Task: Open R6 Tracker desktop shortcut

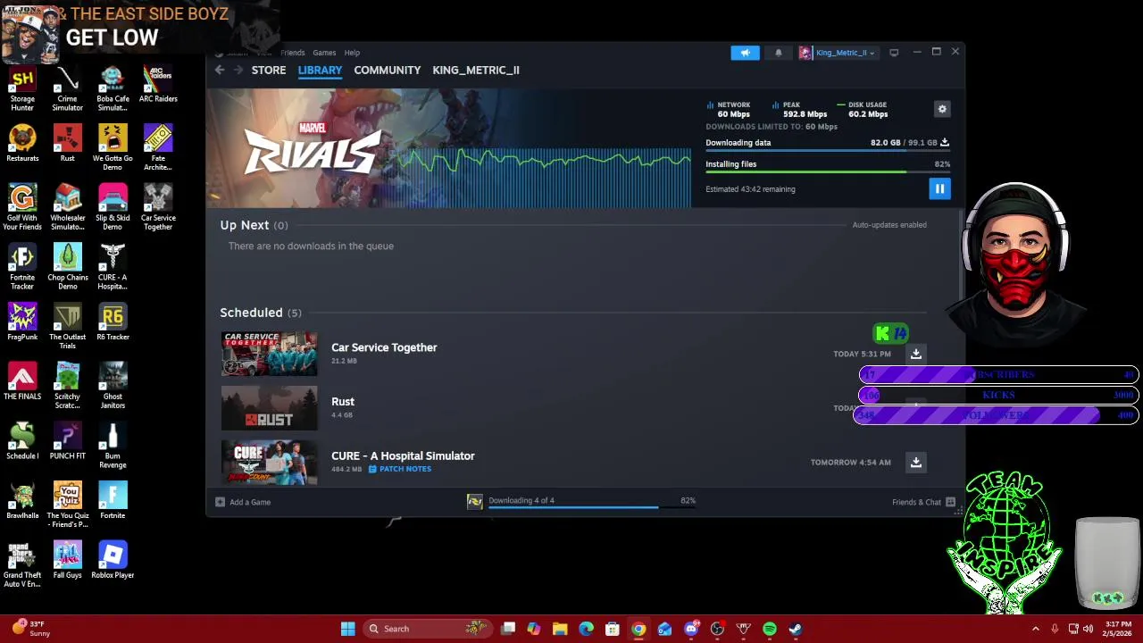Action: coord(113,322)
